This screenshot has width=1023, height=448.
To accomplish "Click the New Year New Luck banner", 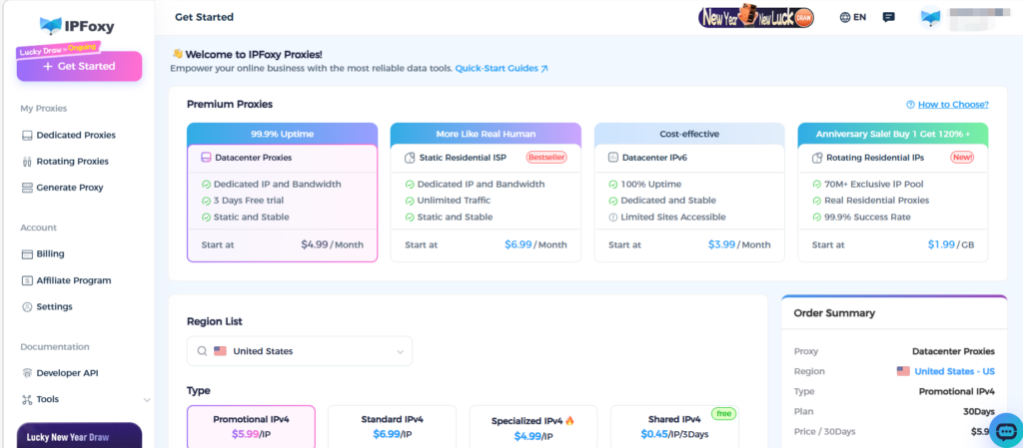I will (756, 17).
